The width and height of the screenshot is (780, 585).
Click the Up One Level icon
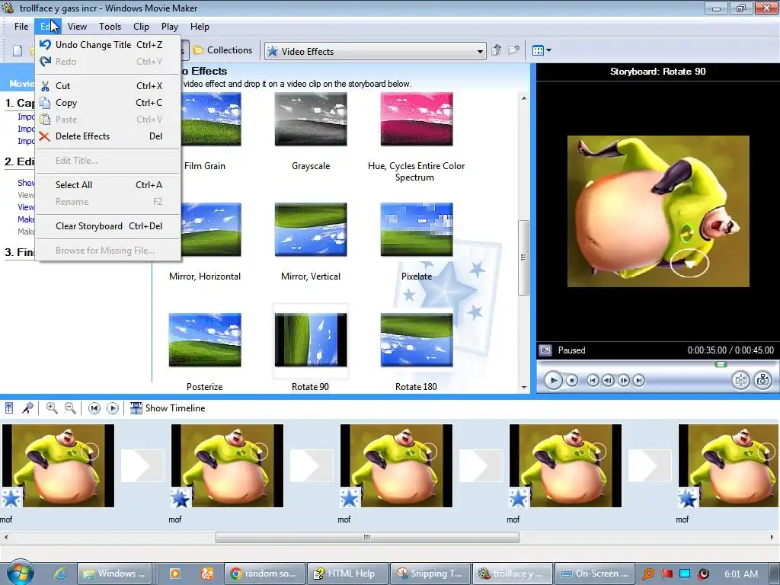496,50
